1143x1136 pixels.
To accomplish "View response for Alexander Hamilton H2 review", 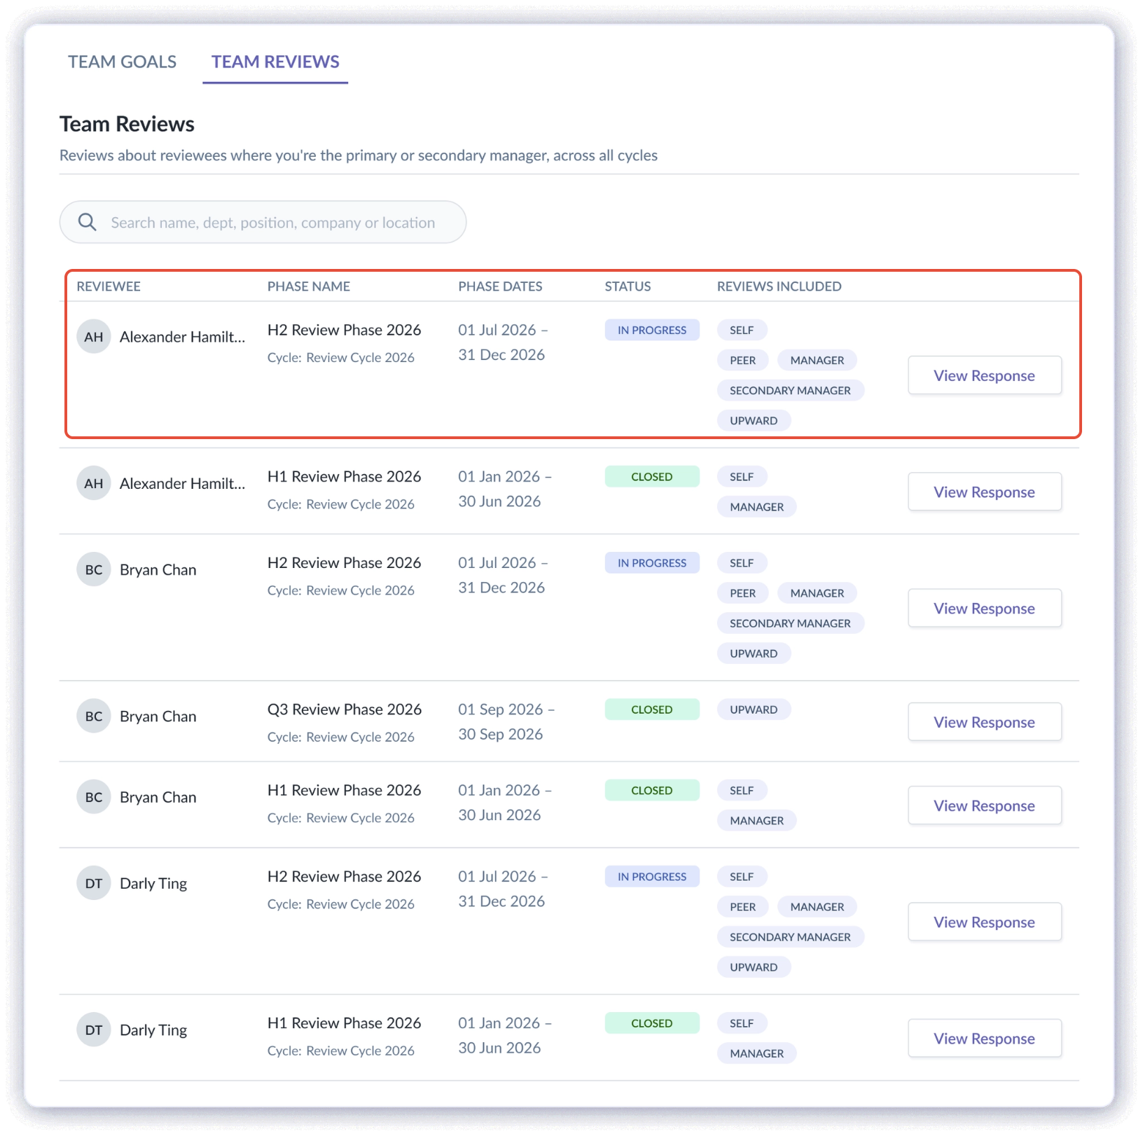I will tap(984, 375).
